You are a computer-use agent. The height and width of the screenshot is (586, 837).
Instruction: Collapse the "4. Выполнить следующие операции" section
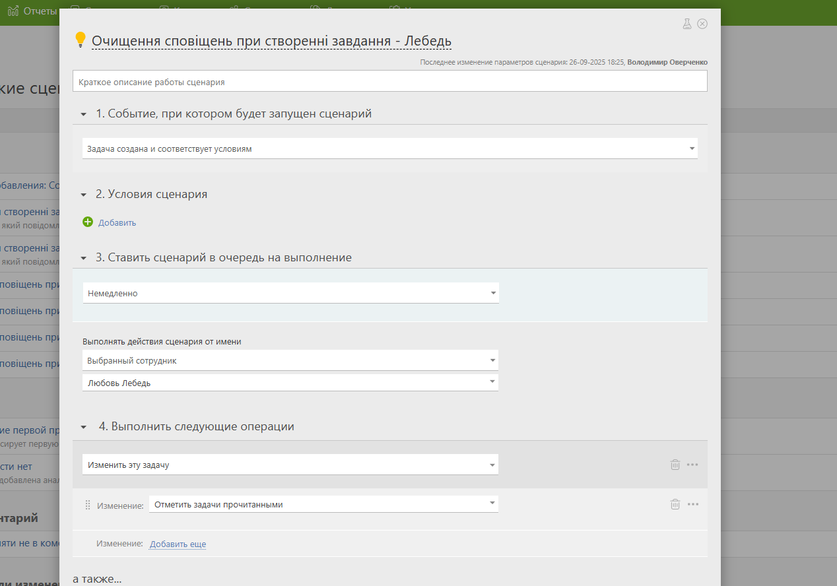(84, 427)
